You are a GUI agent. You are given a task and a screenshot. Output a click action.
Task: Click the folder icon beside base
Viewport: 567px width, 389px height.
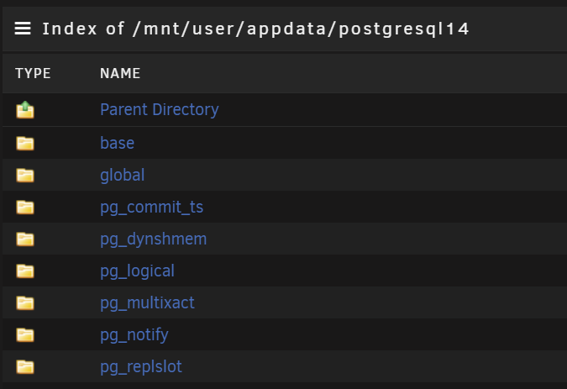(x=25, y=143)
